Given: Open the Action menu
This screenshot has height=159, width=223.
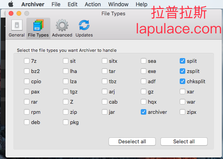Looking at the screenshot, I should pos(93,4).
